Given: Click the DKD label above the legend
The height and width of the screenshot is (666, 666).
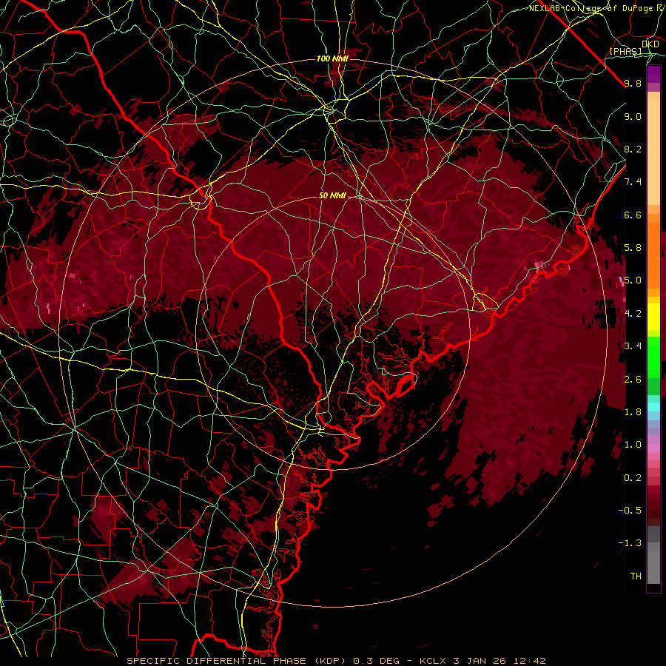Looking at the screenshot, I should [650, 44].
